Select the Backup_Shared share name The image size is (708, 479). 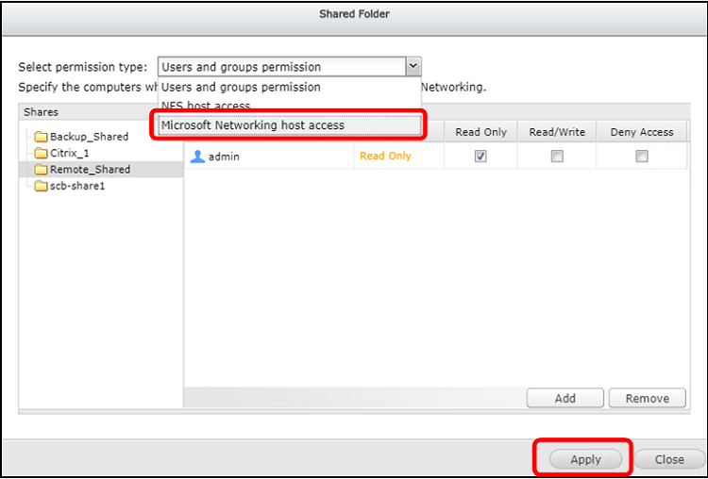[89, 136]
